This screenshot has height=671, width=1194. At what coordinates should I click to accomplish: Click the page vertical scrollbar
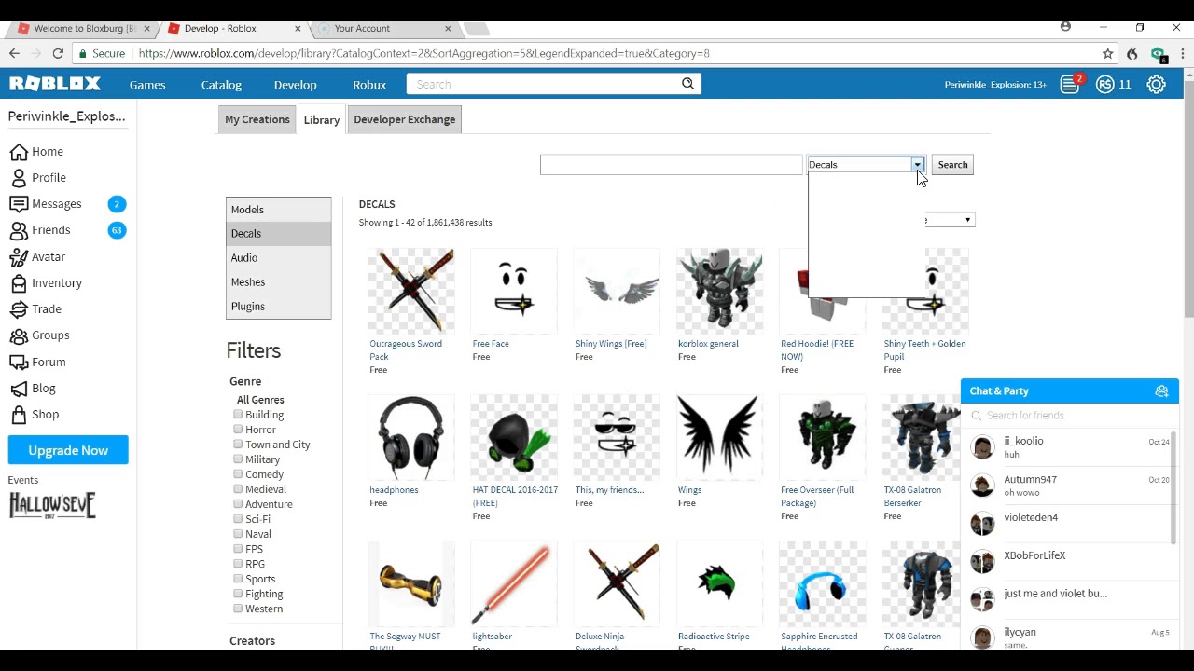pyautogui.click(x=1188, y=199)
